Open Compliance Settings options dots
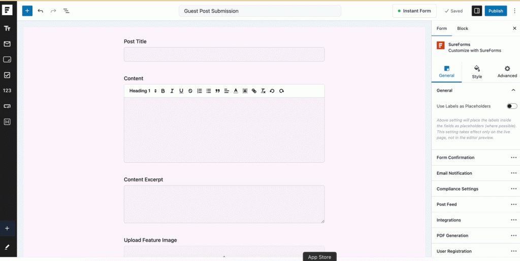Viewport: 520px width, 261px height. [514, 189]
